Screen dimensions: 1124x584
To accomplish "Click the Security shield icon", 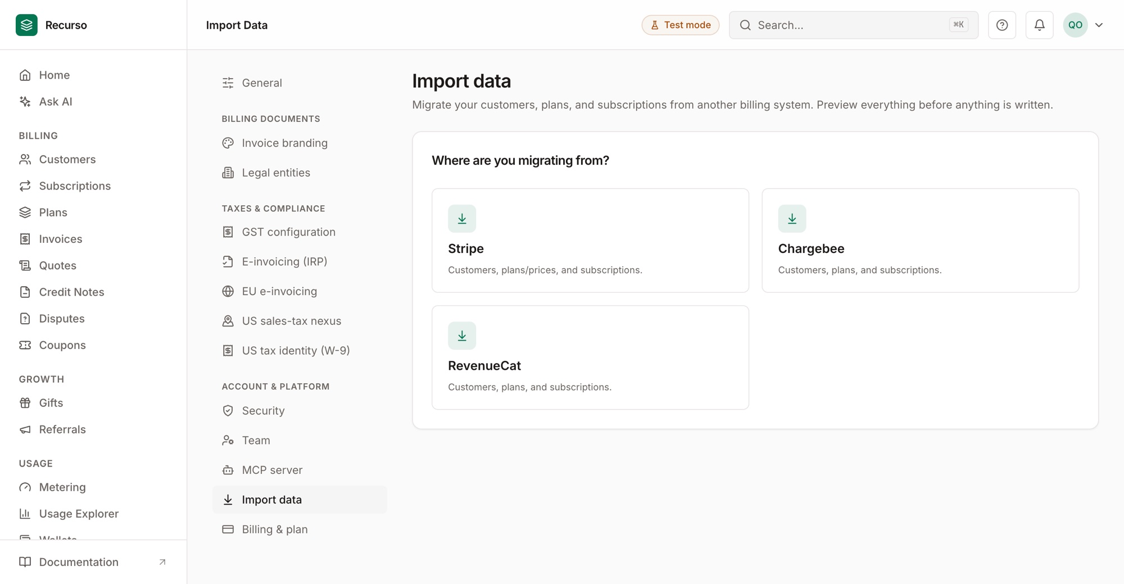I will coord(228,410).
